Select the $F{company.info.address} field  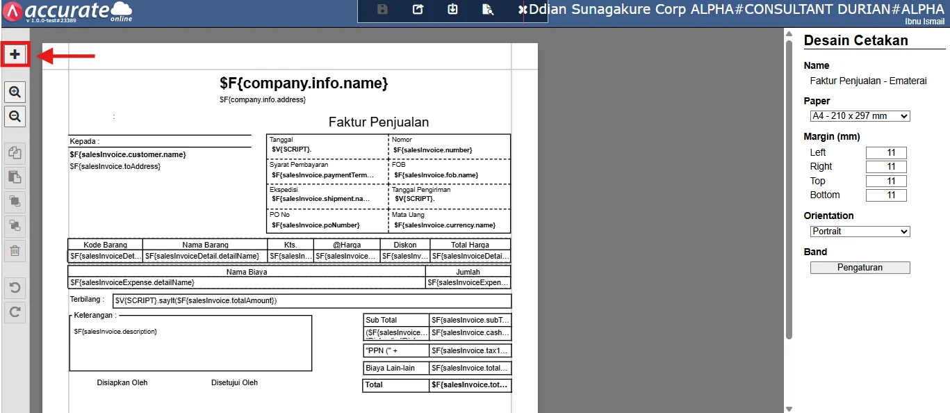click(x=263, y=100)
